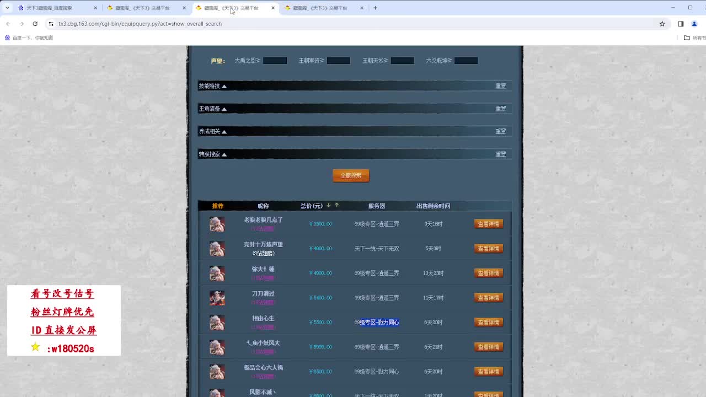Screen dimensions: 706x397
Task: View details for the ¥5999.00 listing
Action: (489, 347)
